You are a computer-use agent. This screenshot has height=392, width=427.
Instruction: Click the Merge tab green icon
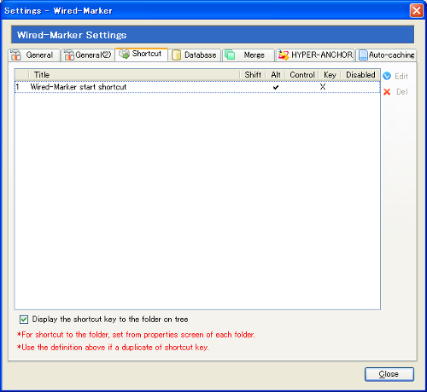click(x=230, y=55)
